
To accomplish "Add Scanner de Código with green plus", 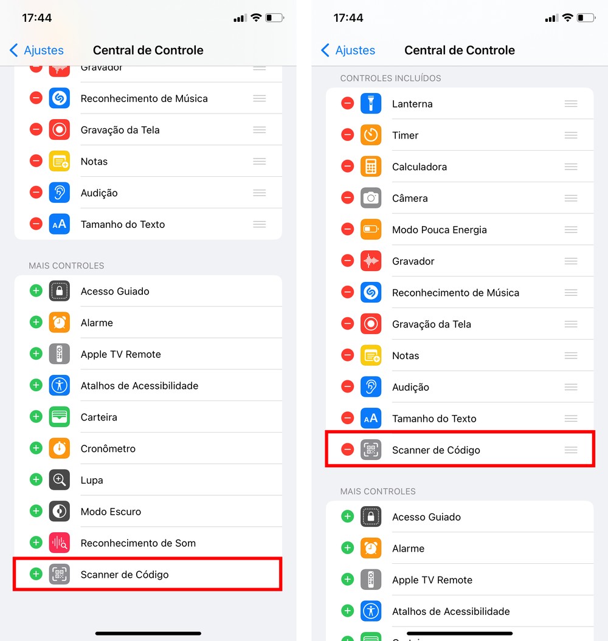I will pos(36,574).
